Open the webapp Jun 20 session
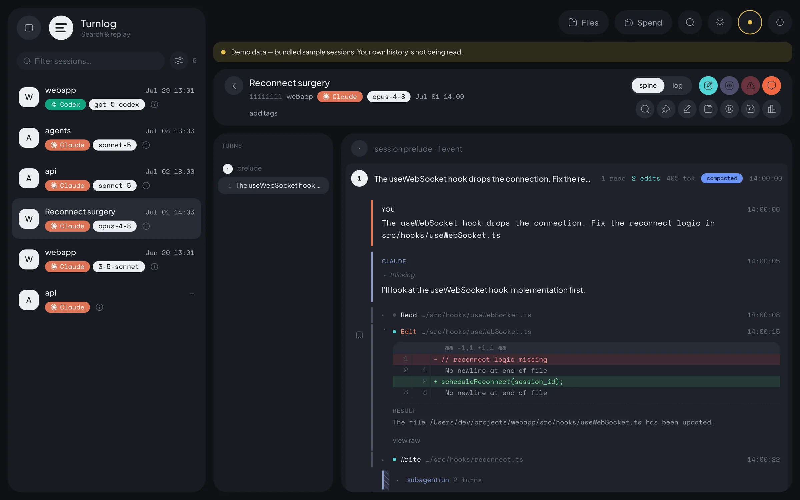The width and height of the screenshot is (800, 500). [107, 259]
